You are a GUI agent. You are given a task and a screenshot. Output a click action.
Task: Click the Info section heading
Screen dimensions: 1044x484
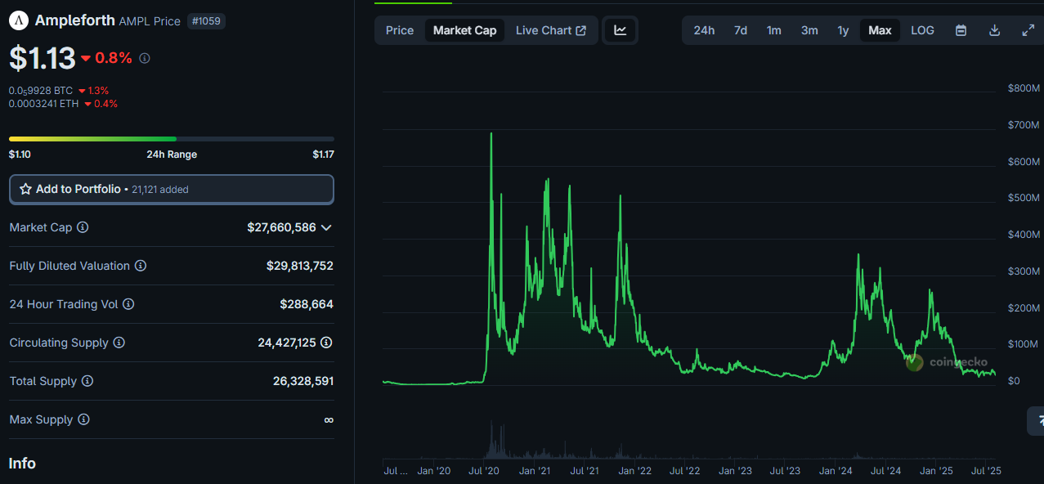pyautogui.click(x=22, y=464)
